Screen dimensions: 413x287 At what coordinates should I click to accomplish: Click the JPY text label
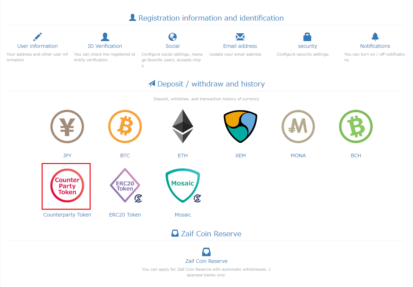coord(67,156)
